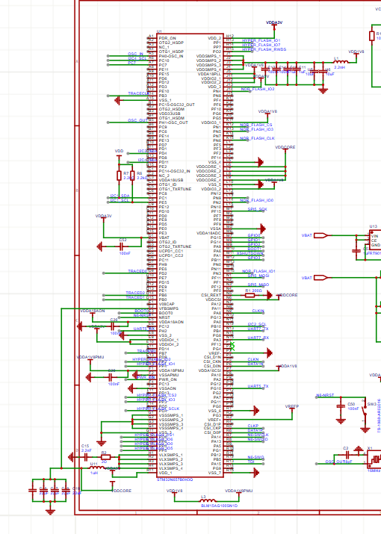This screenshot has width=381, height=534.
Task: Select the X1 crystal oscillator symbol
Action: [x=375, y=459]
